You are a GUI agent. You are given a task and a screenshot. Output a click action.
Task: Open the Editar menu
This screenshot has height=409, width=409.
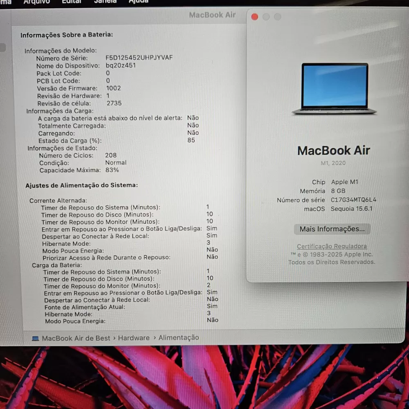(72, 2)
